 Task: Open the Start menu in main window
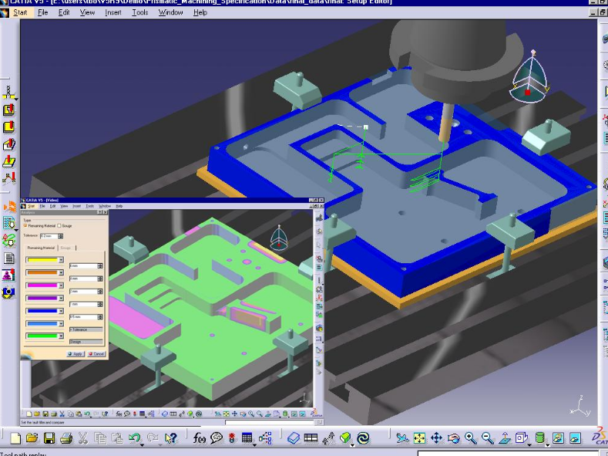click(x=20, y=12)
